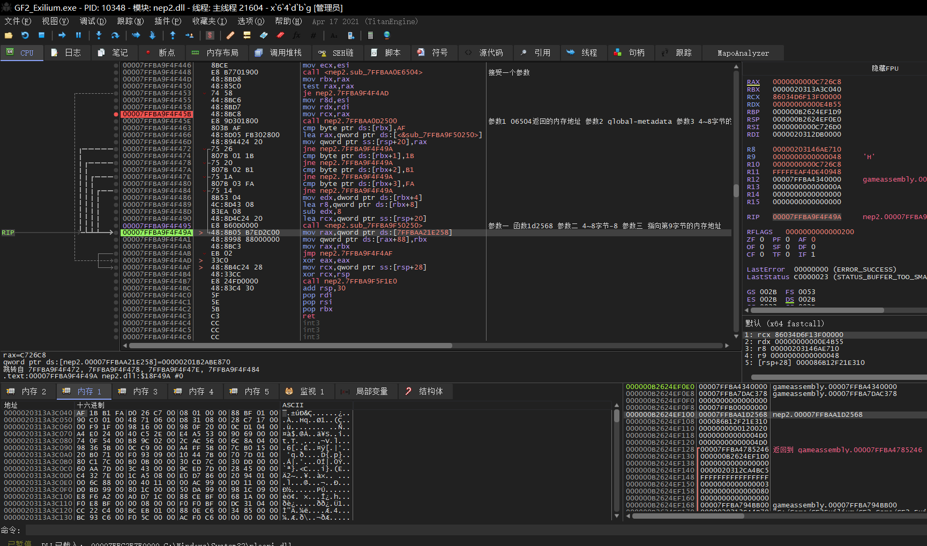The width and height of the screenshot is (927, 546).
Task: Select the 结构体 struct tab
Action: point(425,391)
